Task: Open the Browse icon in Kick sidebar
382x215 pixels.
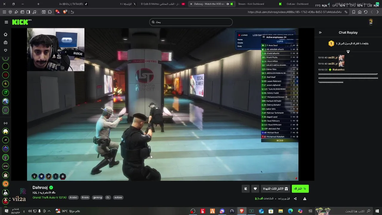Action: 5,42
